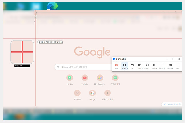Select the 크기지정 fixed size capture tool
Viewport: 185px width, 123px height.
162,66
